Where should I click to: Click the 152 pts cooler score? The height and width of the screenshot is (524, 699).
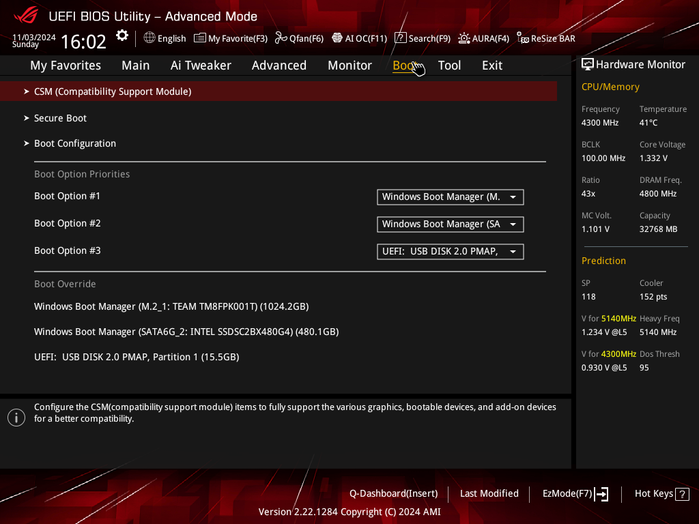pos(653,297)
